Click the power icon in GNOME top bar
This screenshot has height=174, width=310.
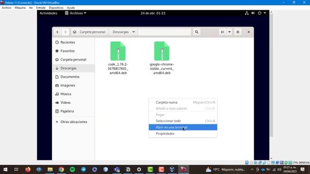click(260, 13)
